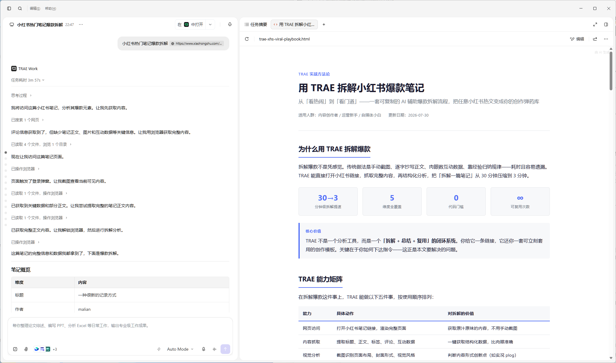Select the 用 TRAE 拆解小红... tab
The image size is (616, 363).
coord(294,24)
